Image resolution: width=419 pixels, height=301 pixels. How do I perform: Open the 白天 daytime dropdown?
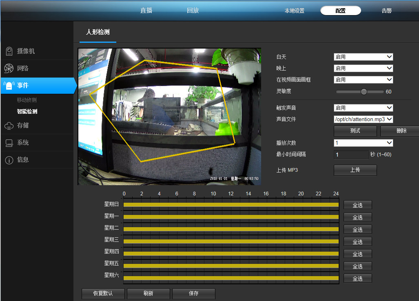[x=363, y=57]
